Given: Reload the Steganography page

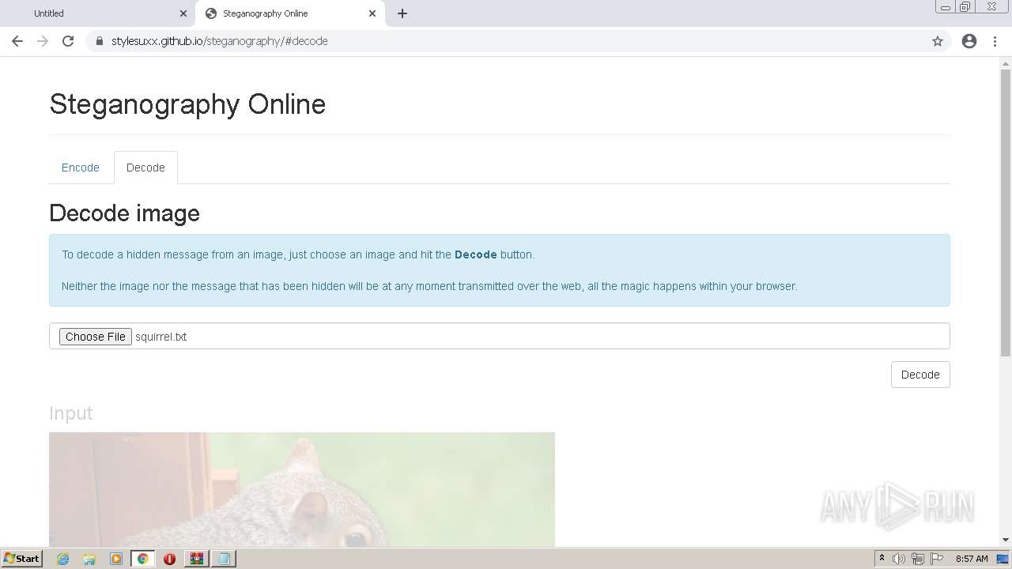Looking at the screenshot, I should [68, 41].
